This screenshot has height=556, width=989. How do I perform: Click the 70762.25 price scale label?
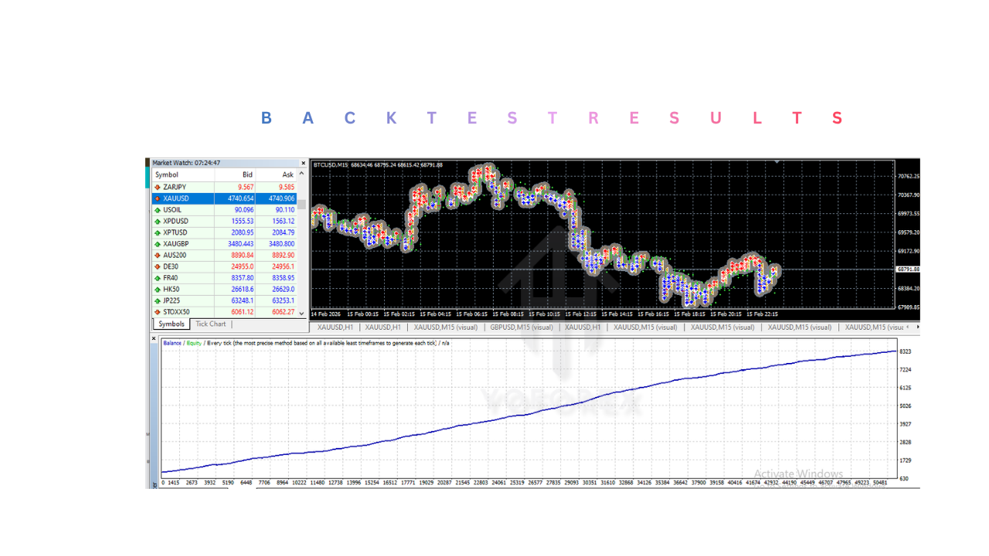[909, 176]
